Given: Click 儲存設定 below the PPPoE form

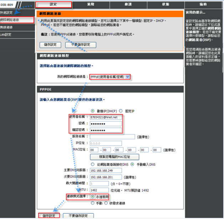Looking at the screenshot, I should [x=49, y=215].
